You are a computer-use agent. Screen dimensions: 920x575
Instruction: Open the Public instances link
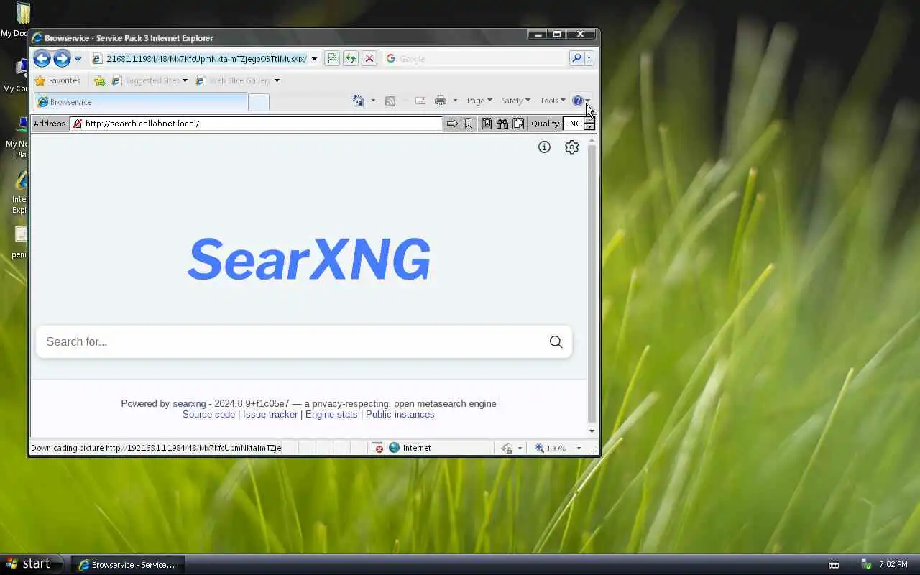pyautogui.click(x=400, y=414)
